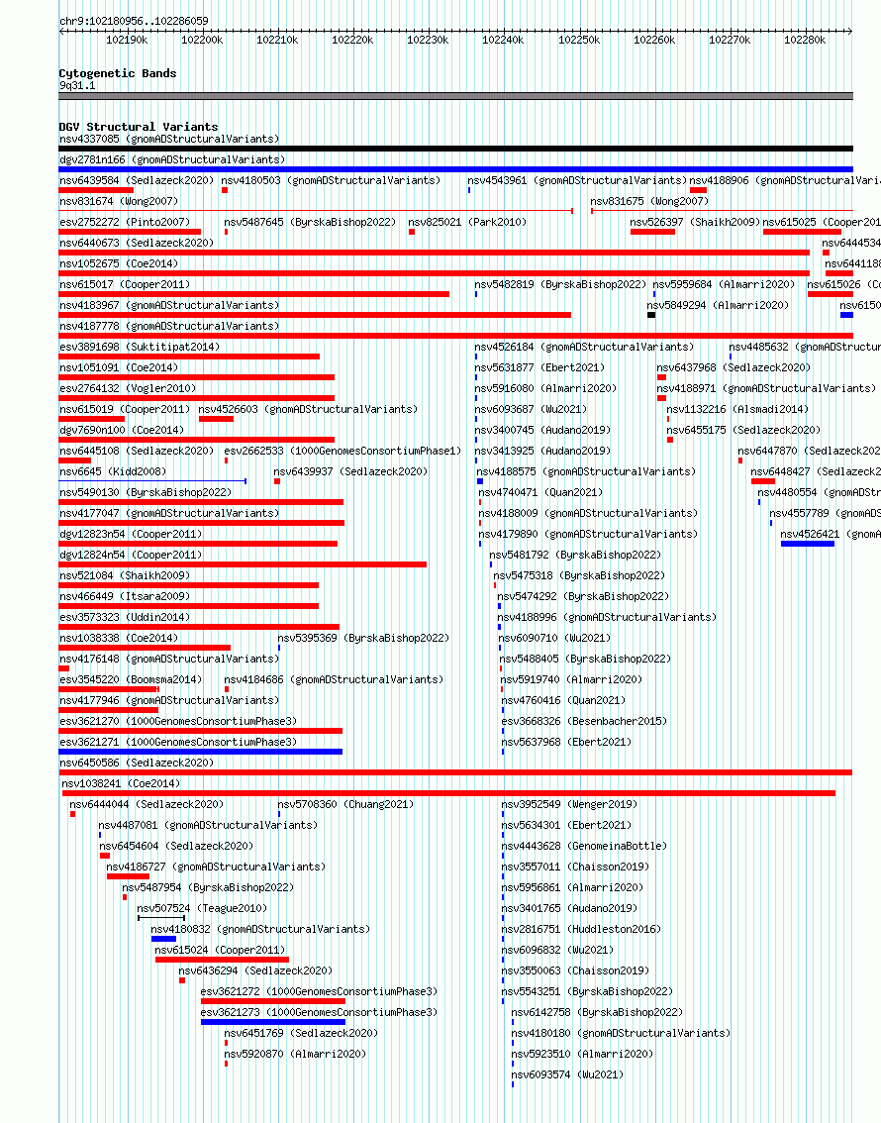Select nsv1051091 (Coe2014) label
Image resolution: width=881 pixels, height=1123 pixels.
click(x=119, y=367)
